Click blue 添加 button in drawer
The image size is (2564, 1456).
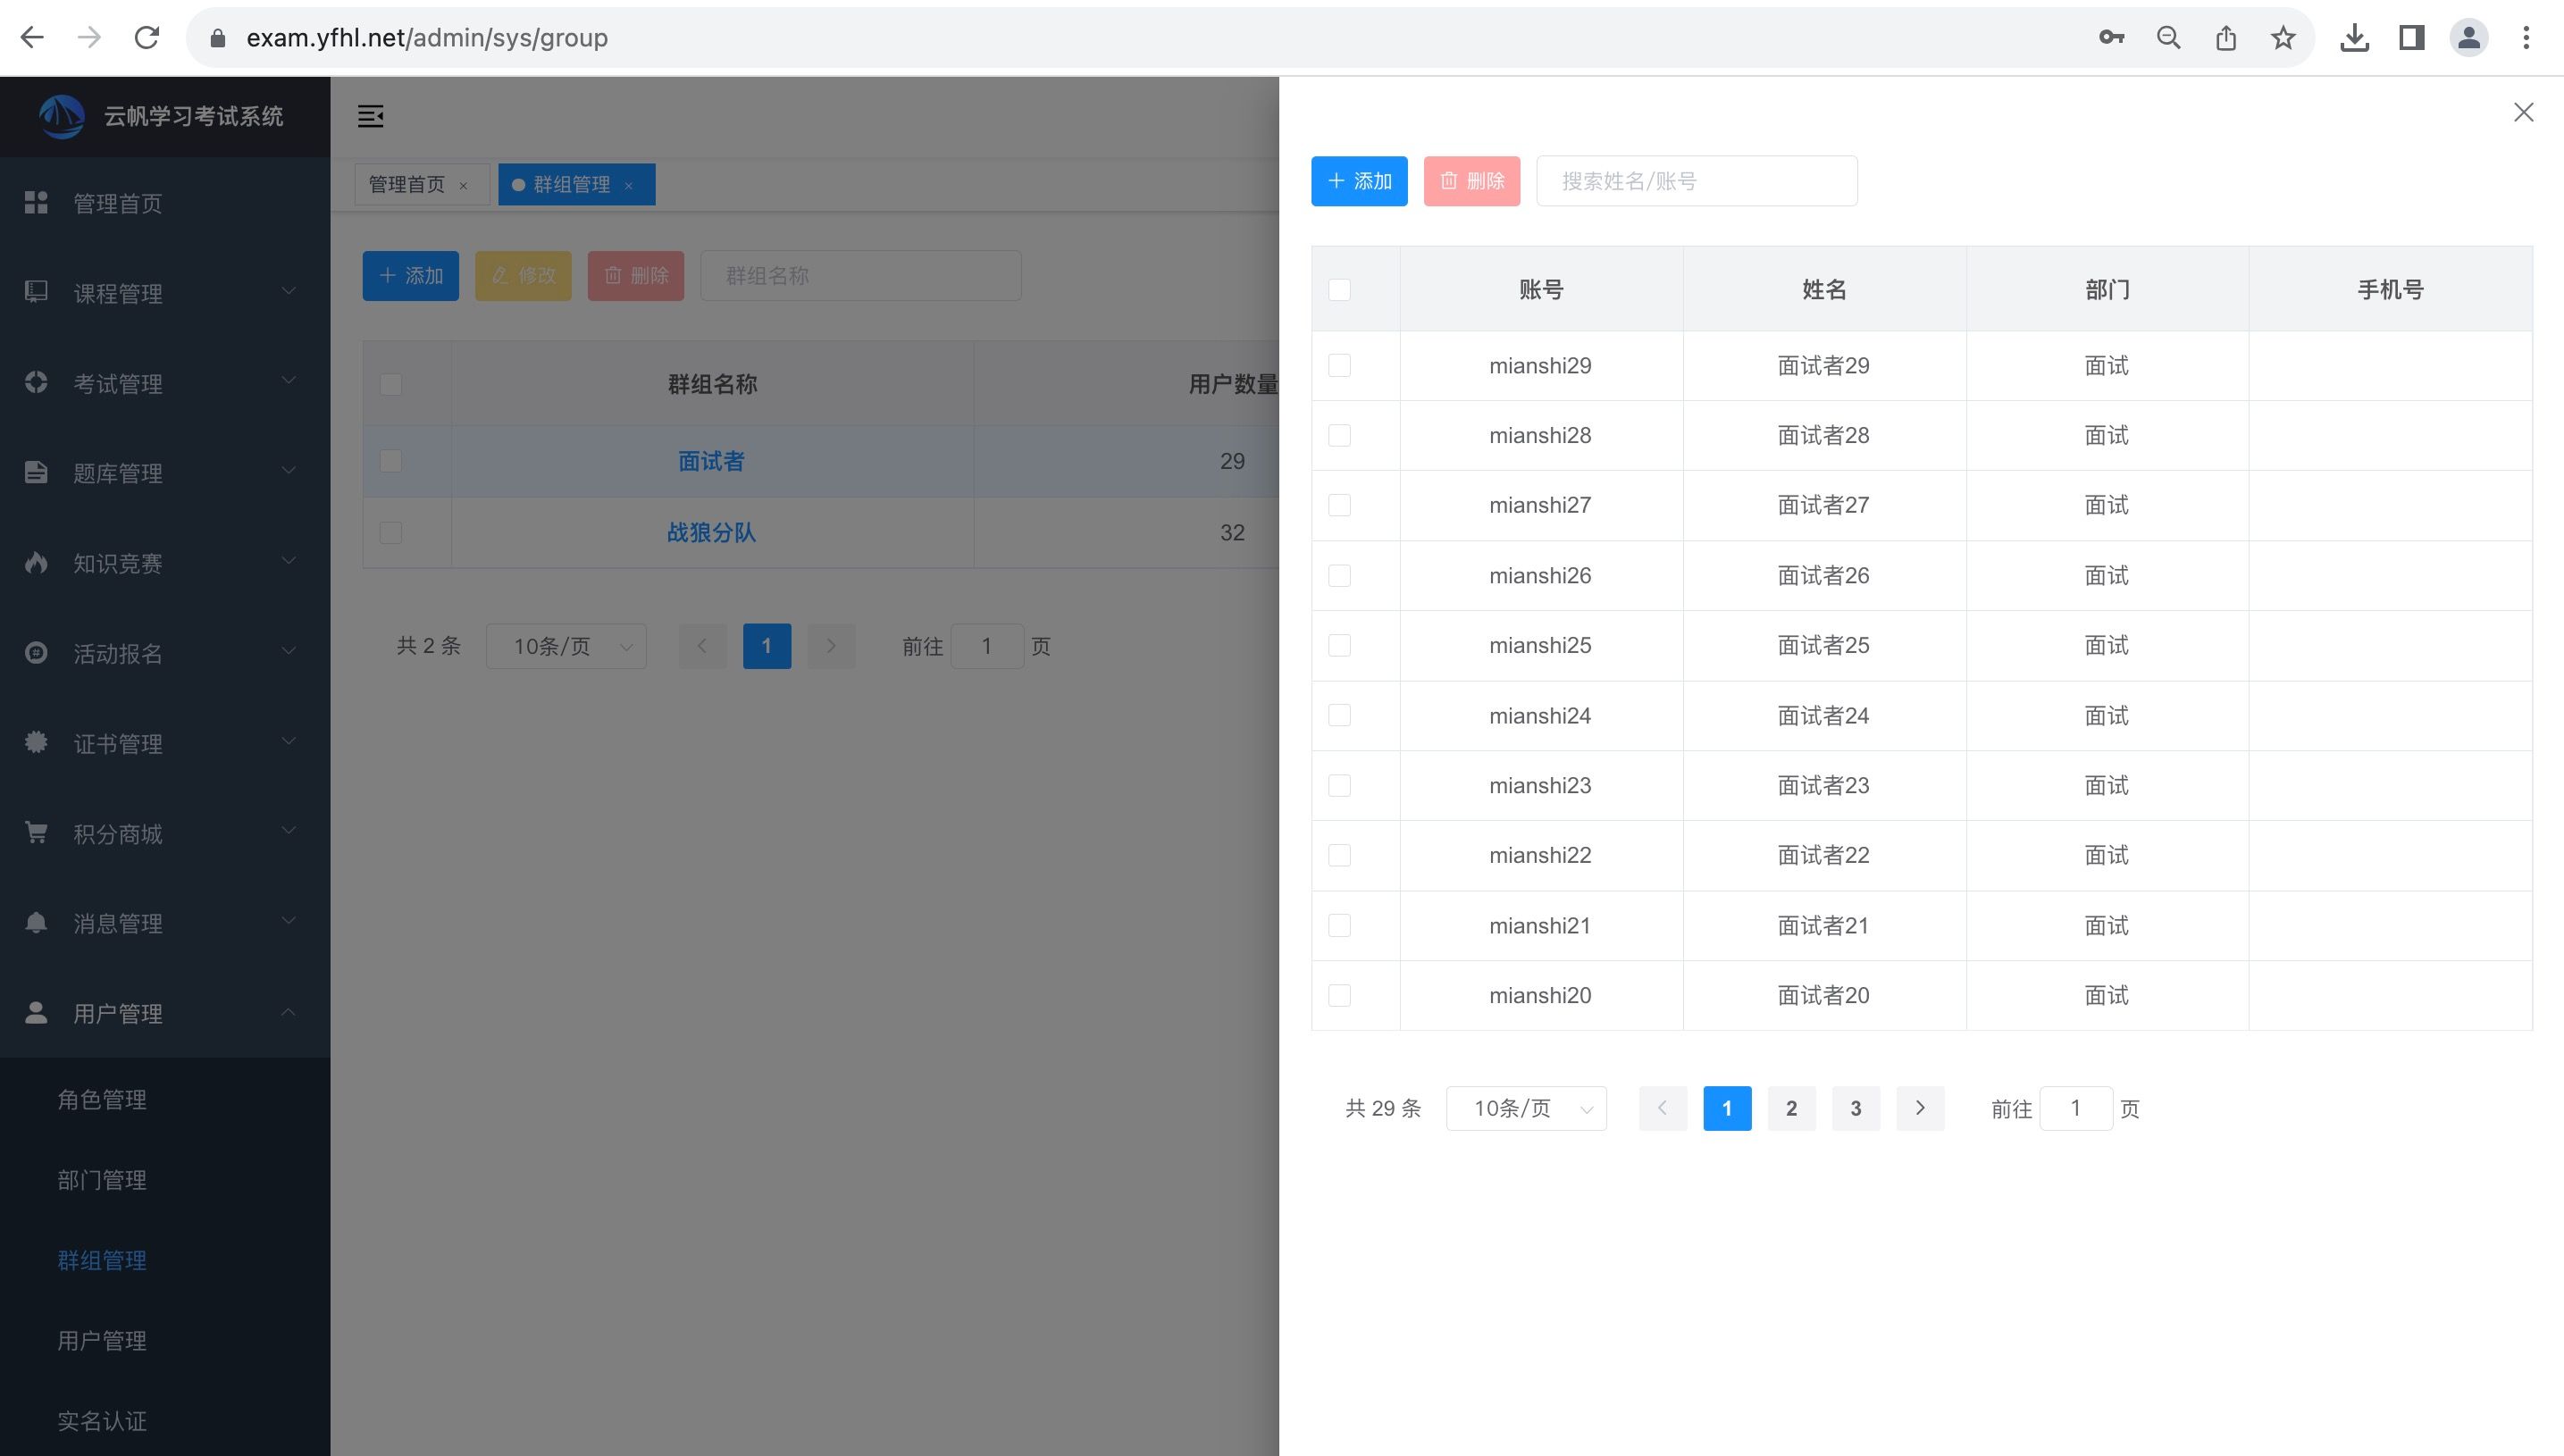1359,181
